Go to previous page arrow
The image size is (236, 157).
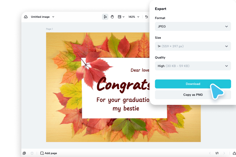(x=210, y=153)
